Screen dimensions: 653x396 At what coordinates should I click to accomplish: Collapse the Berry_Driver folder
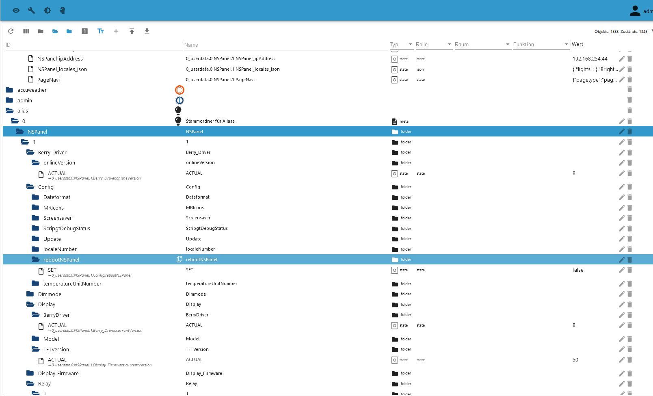30,152
